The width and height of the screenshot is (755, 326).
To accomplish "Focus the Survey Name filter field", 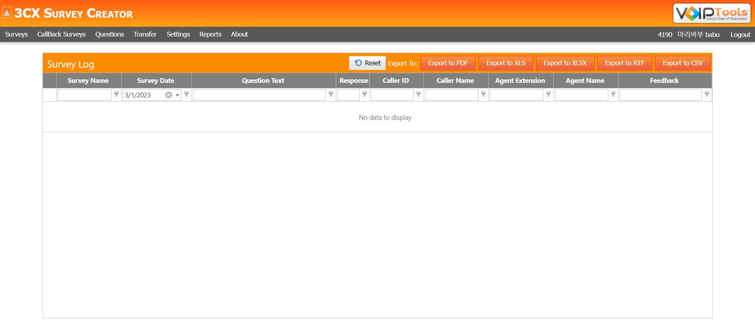I will click(85, 95).
